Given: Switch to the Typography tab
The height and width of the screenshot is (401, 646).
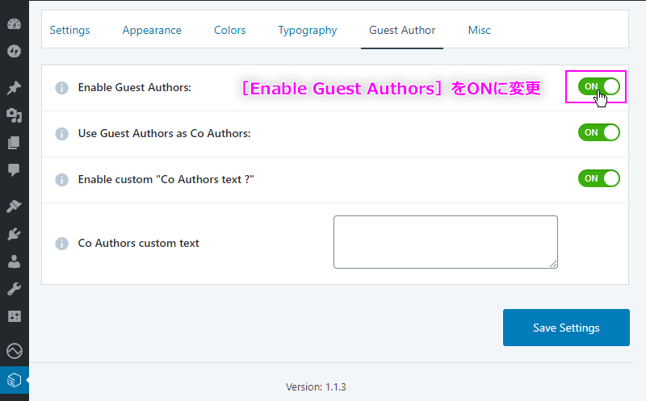Looking at the screenshot, I should [308, 30].
